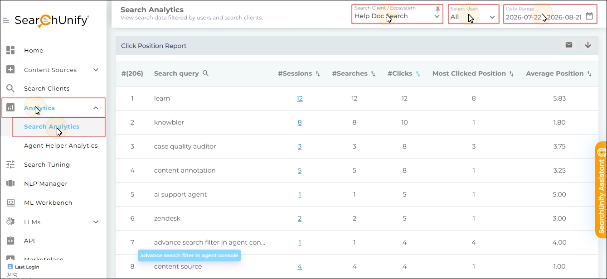Screen dimensions: 607x279
Task: Click the 'knowbler' search query cell
Action: [169, 122]
